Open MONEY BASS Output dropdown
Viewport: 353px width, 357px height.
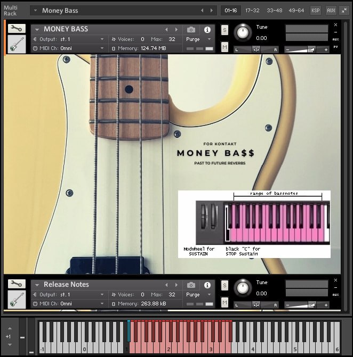(68, 39)
